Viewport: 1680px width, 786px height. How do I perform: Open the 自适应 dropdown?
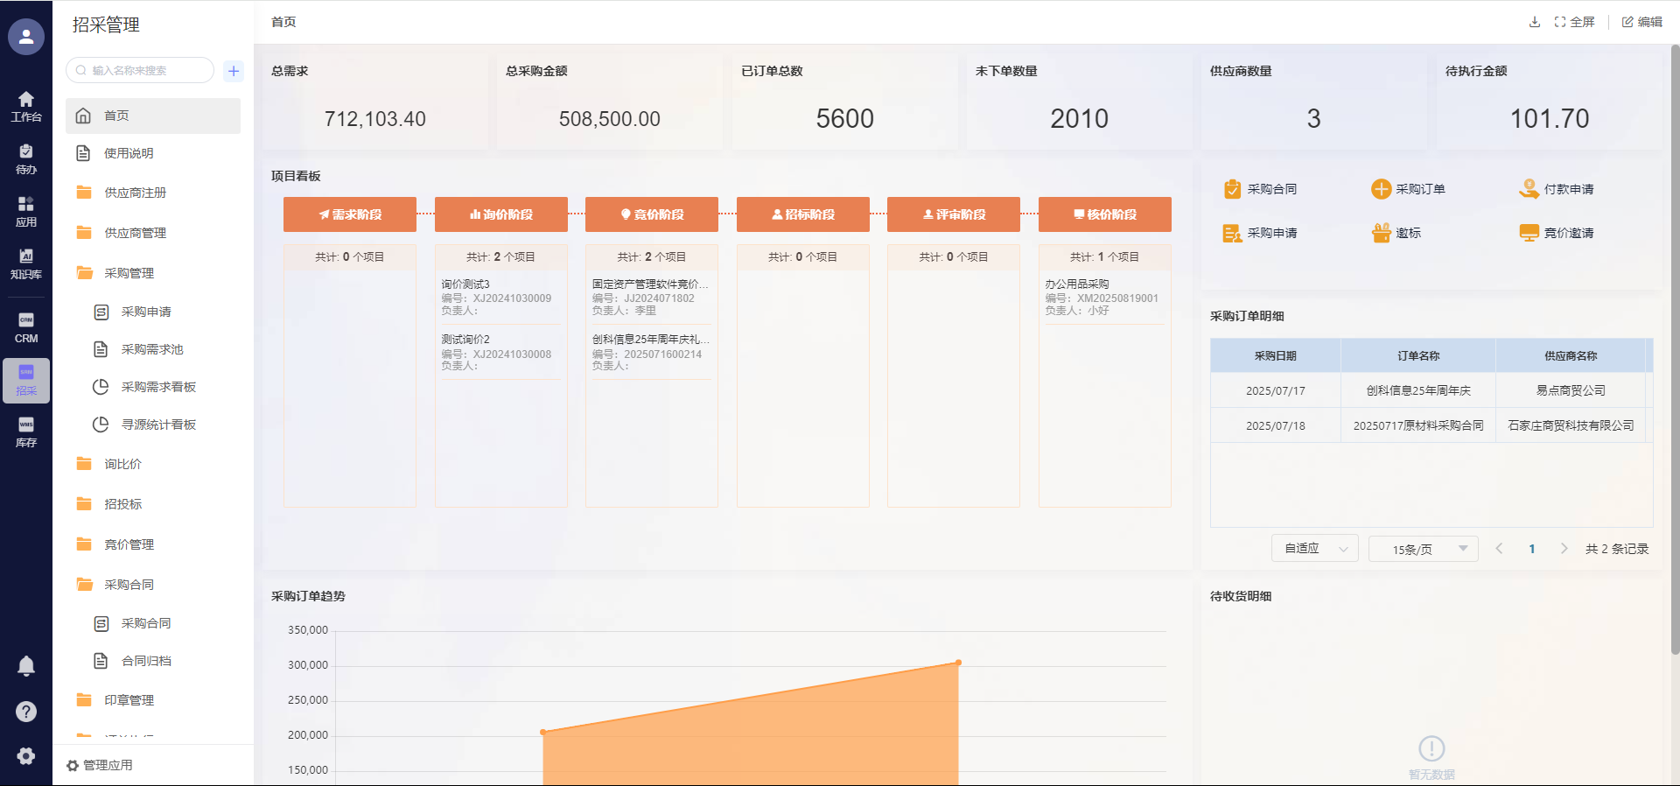tap(1314, 549)
